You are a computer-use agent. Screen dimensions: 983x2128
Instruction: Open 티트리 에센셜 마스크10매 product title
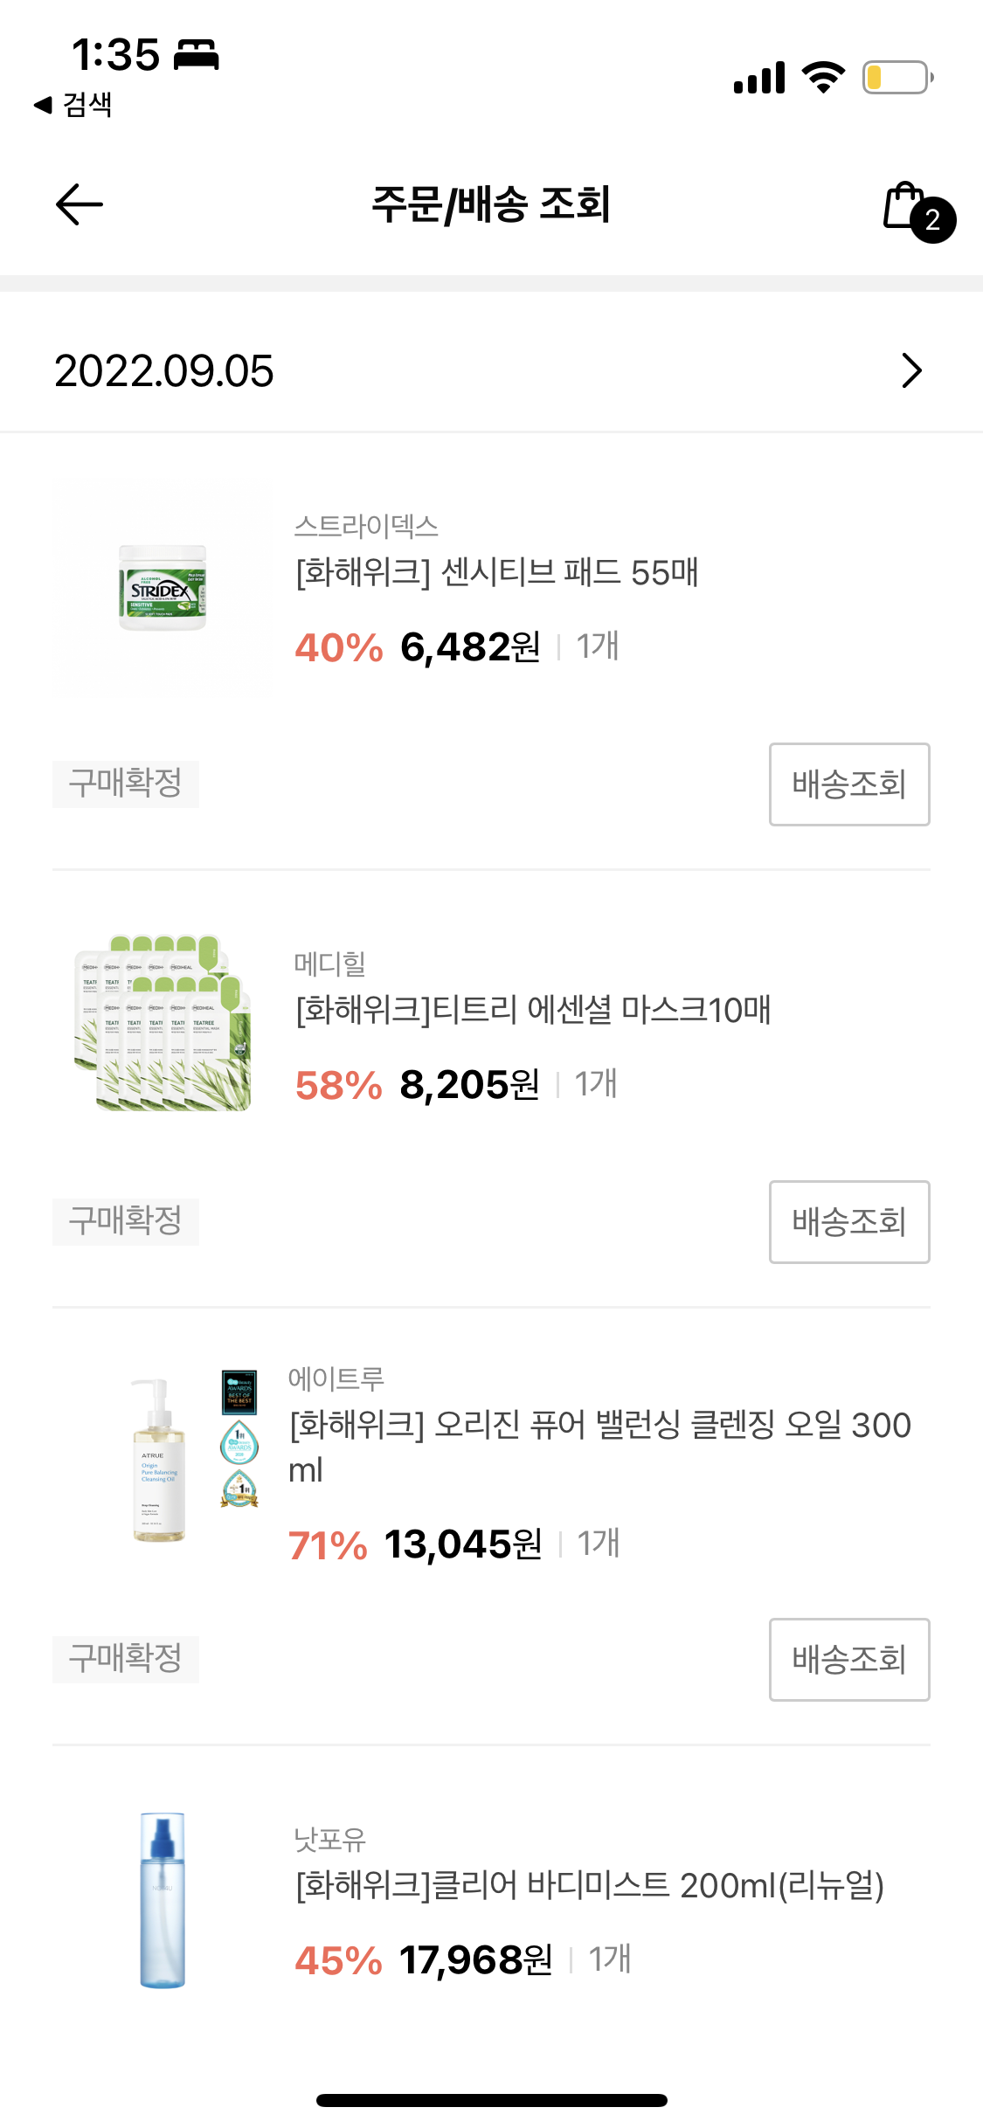click(533, 1011)
